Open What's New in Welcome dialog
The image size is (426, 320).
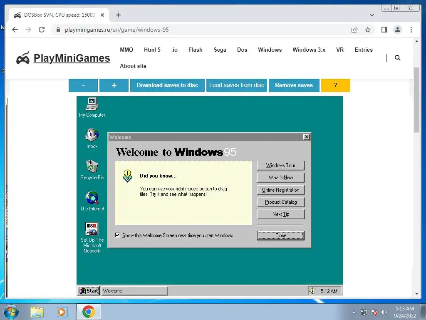coord(281,177)
